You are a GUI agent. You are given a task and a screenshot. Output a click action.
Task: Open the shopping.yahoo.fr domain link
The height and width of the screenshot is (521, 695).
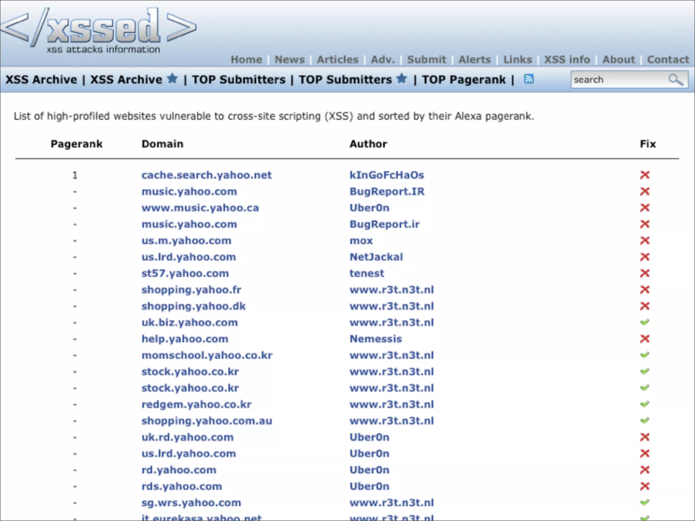pos(191,290)
